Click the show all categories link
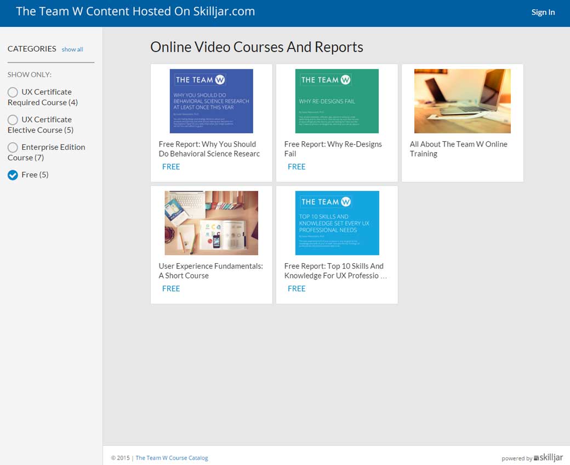 (x=72, y=49)
